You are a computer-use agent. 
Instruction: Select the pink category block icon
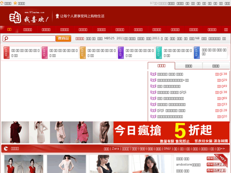(x=44, y=53)
